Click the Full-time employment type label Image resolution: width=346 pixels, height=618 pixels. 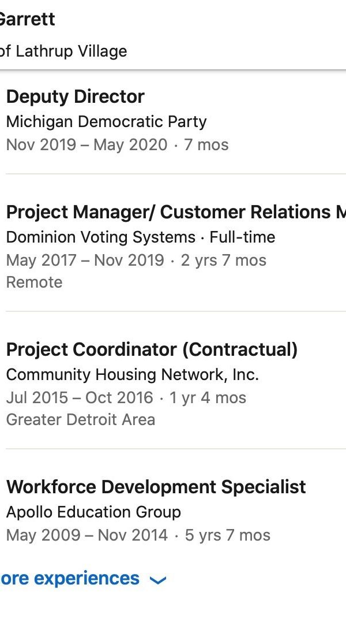point(242,237)
